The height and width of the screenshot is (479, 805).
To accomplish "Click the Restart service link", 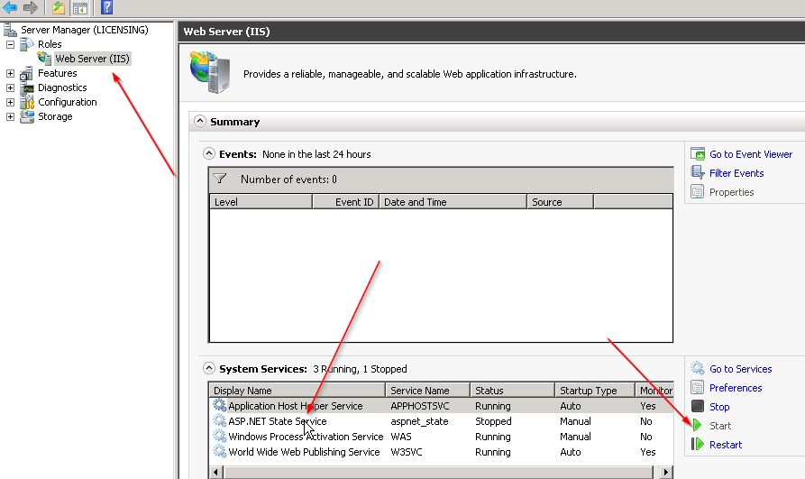I will [x=726, y=445].
